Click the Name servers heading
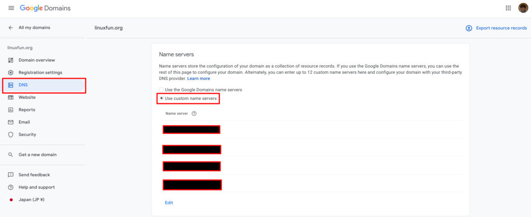This screenshot has width=531, height=217. click(176, 54)
